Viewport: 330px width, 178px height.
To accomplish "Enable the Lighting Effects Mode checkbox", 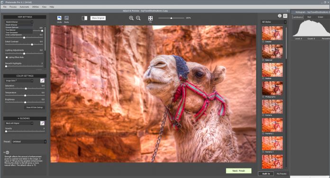I will tap(7, 57).
